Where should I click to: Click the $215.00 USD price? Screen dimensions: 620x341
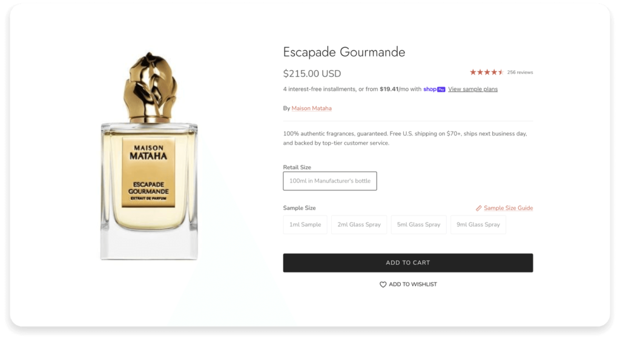(x=312, y=74)
